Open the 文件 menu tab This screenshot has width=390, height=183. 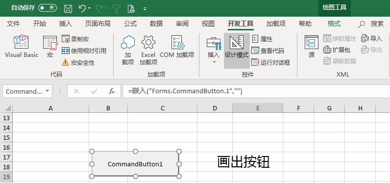point(13,24)
